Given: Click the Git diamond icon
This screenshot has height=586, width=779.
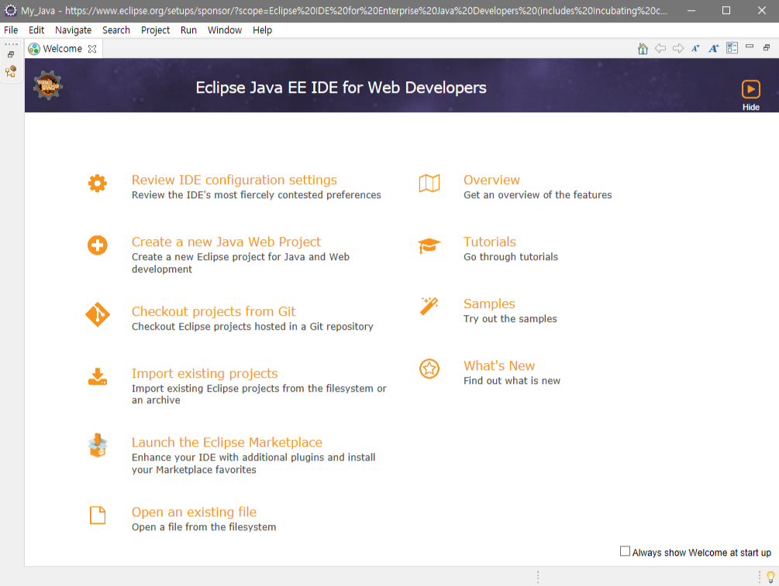Looking at the screenshot, I should 98,314.
